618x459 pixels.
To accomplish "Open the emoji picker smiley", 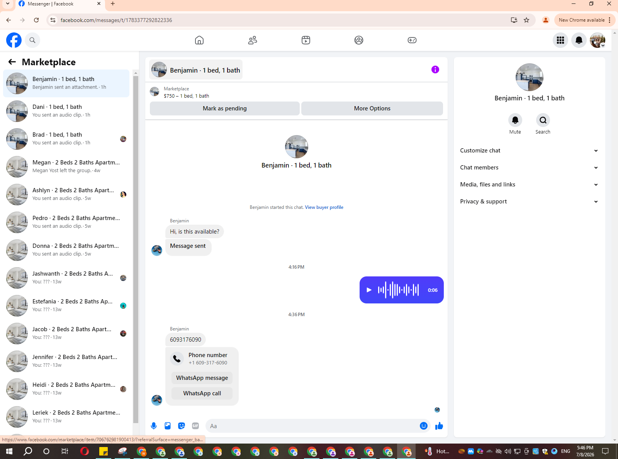I will click(x=424, y=426).
